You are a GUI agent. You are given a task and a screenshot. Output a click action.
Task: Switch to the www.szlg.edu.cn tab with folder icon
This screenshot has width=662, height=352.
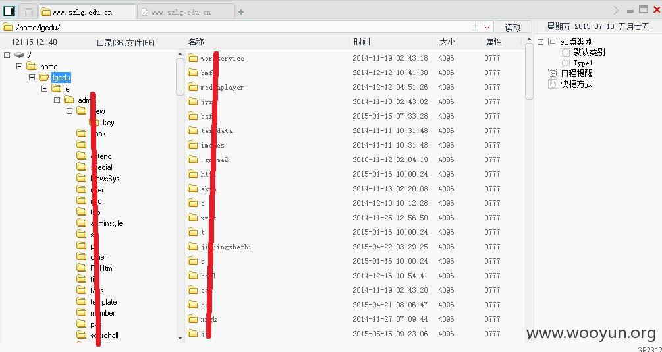click(88, 12)
